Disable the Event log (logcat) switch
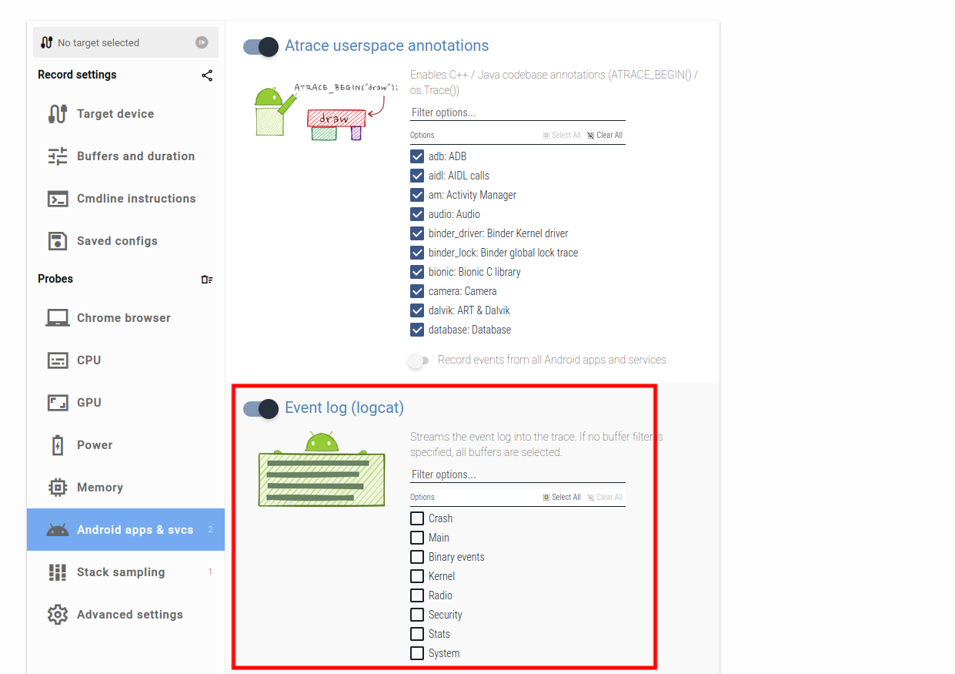 click(x=261, y=409)
